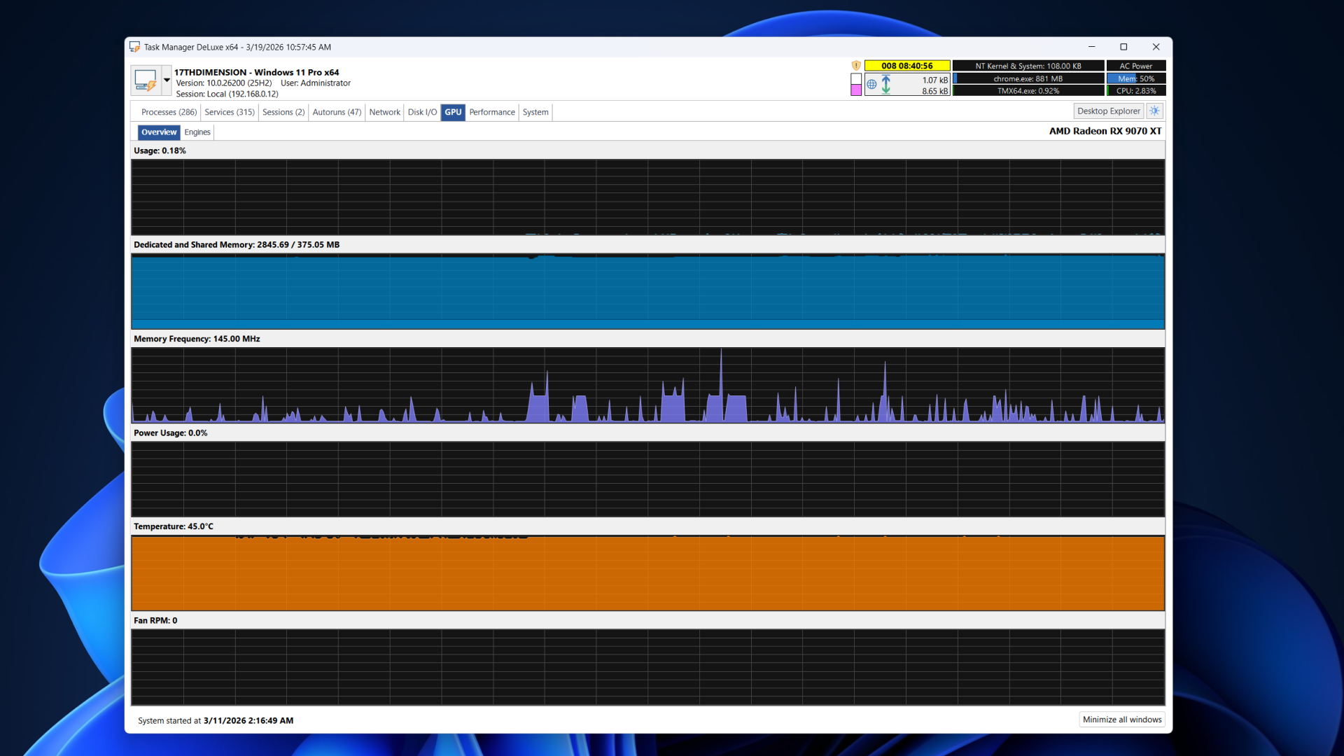Click the magenta and white bar indicator
Image resolution: width=1344 pixels, height=756 pixels.
pyautogui.click(x=855, y=84)
